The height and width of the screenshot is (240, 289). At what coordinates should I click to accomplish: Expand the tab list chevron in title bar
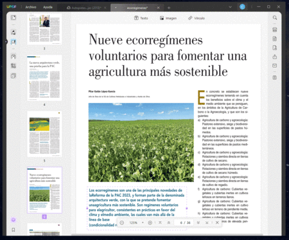tap(230, 7)
